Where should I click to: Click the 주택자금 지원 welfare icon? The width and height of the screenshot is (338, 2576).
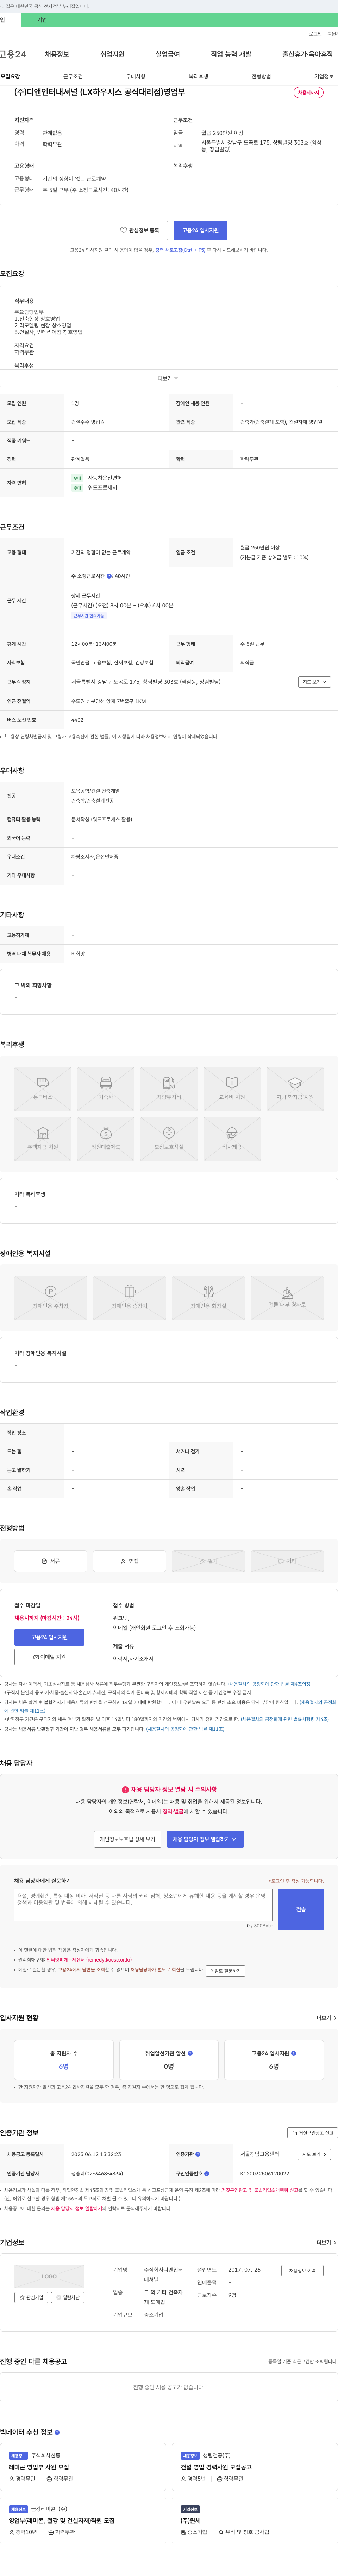[43, 1139]
